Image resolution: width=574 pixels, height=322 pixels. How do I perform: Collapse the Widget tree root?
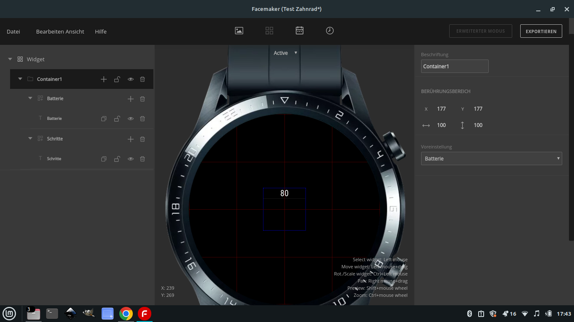pos(10,59)
